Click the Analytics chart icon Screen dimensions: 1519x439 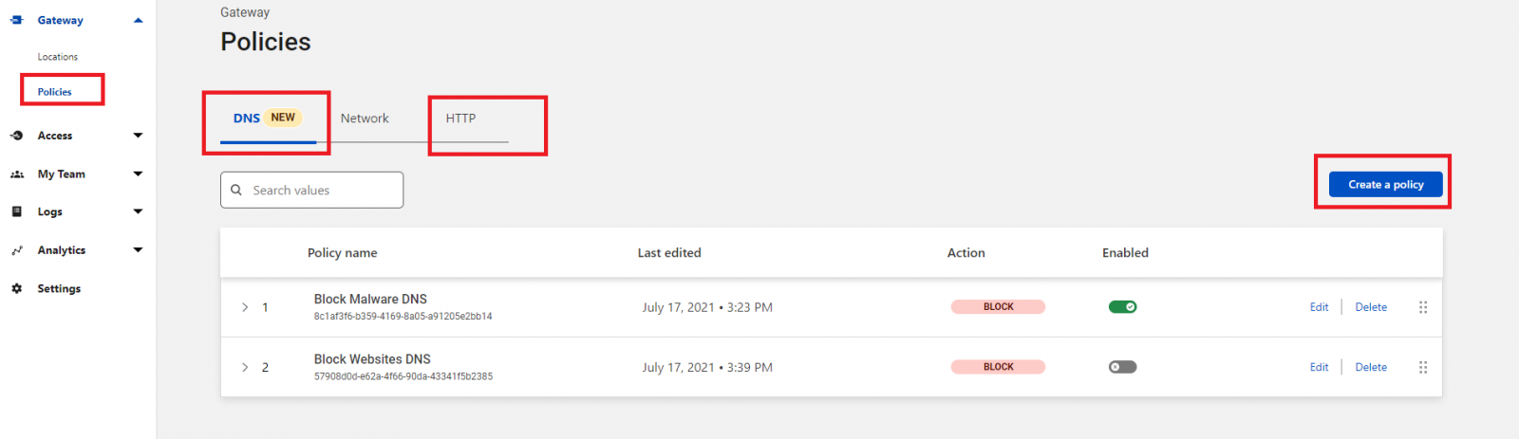[16, 250]
